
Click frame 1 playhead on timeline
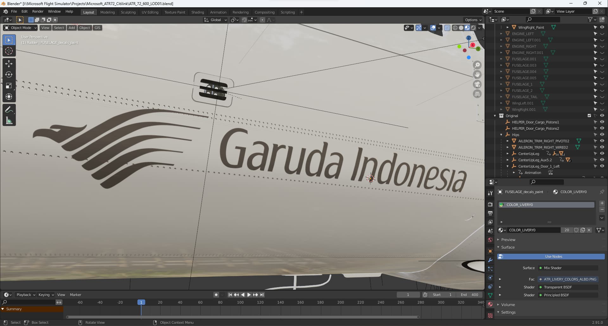[x=141, y=302]
